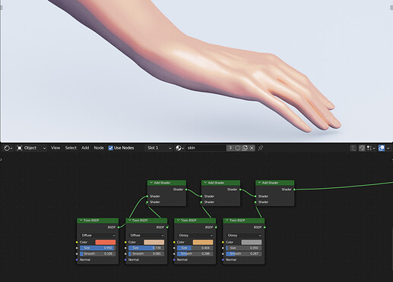Select the middle Add Shader node header
Viewport: 393px width, 282px height.
click(x=221, y=183)
